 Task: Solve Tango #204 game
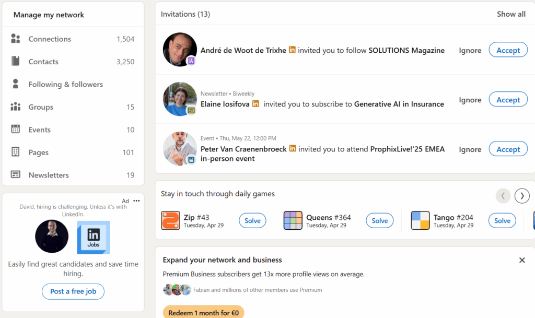[502, 220]
